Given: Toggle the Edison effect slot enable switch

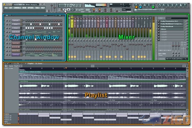Looking at the screenshot, I should pos(185,29).
